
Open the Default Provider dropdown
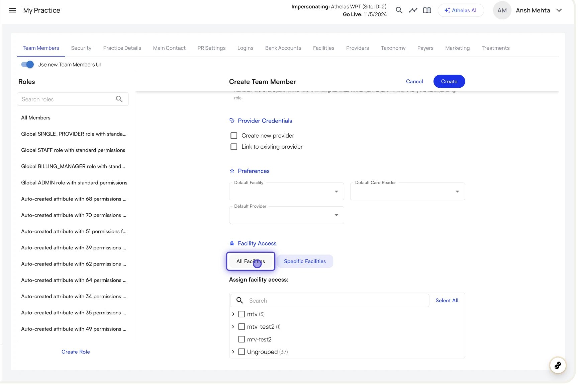click(x=286, y=215)
